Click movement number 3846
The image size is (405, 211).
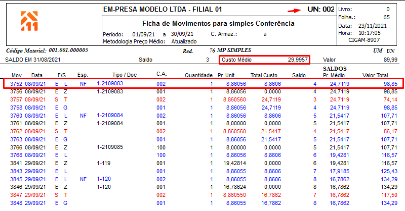(x=16, y=187)
